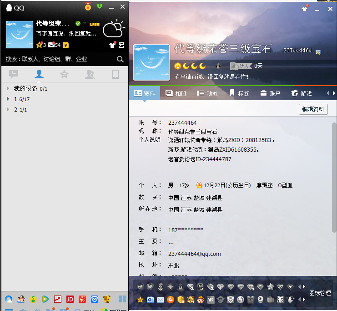Open the red lottery 彩 icon

click(82, 299)
